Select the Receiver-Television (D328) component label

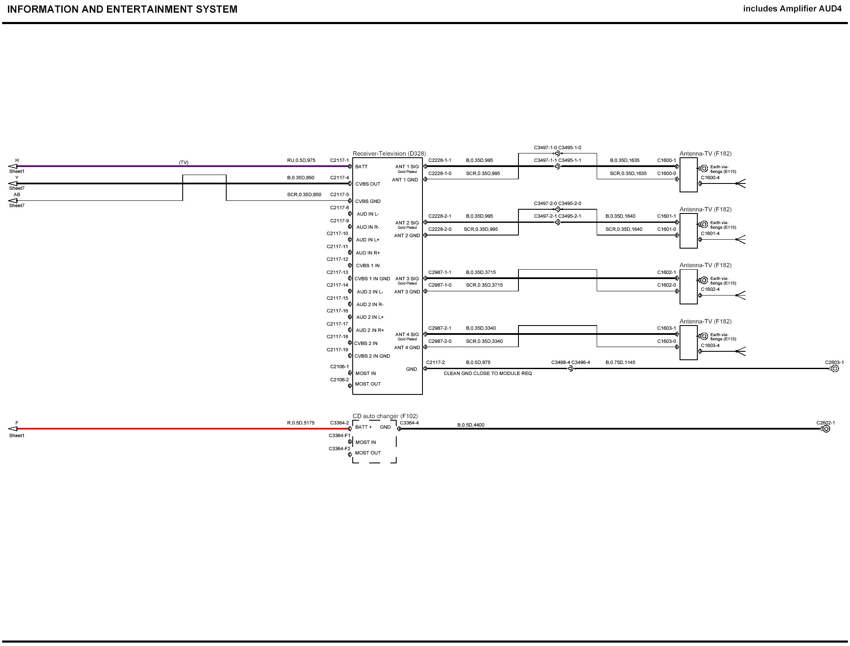(389, 153)
